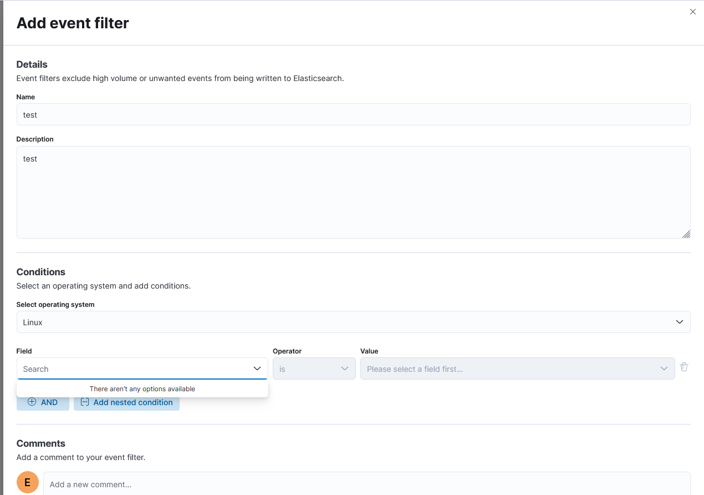
Task: Click inside the Description text area
Action: pos(354,191)
